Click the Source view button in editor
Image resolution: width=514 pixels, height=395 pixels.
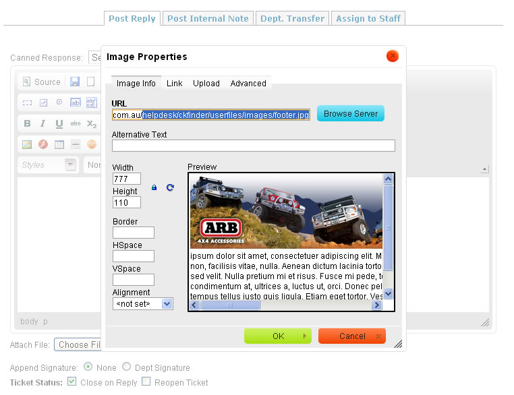pos(42,82)
